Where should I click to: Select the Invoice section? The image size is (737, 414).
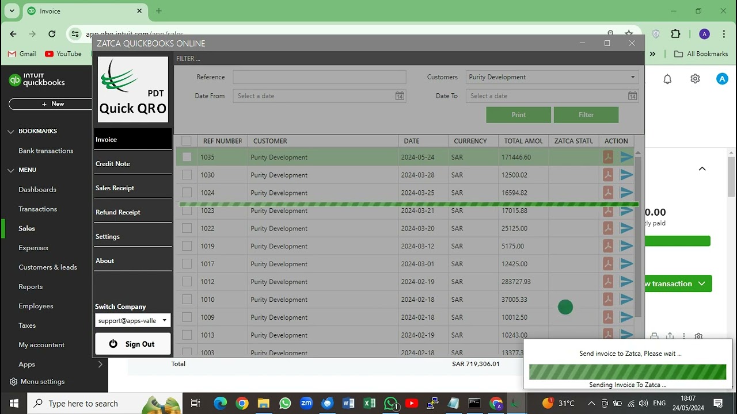(133, 139)
